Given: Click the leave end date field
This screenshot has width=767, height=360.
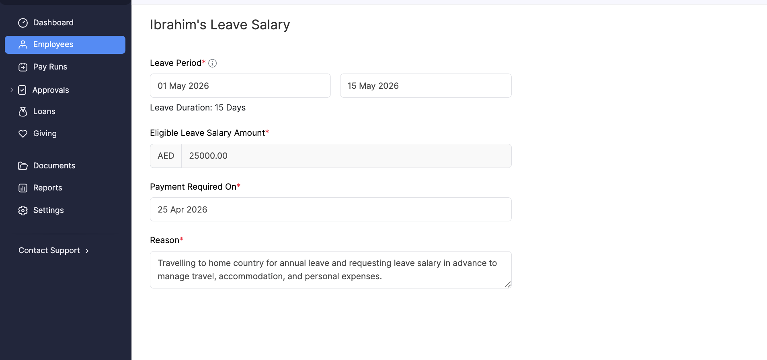Looking at the screenshot, I should point(425,86).
